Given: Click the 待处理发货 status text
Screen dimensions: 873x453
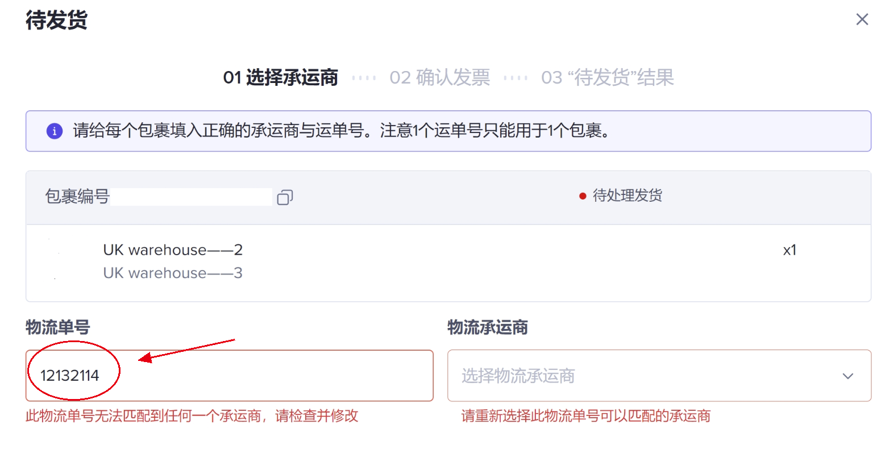Looking at the screenshot, I should pos(627,196).
